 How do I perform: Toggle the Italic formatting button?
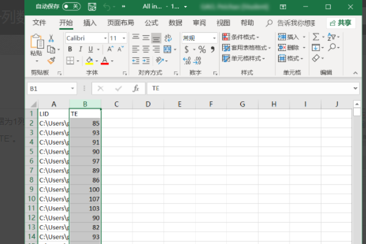[x=79, y=49]
